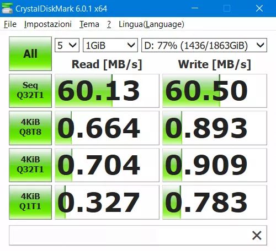Open the Impostazioni menu
The width and height of the screenshot is (276, 251).
[48, 24]
